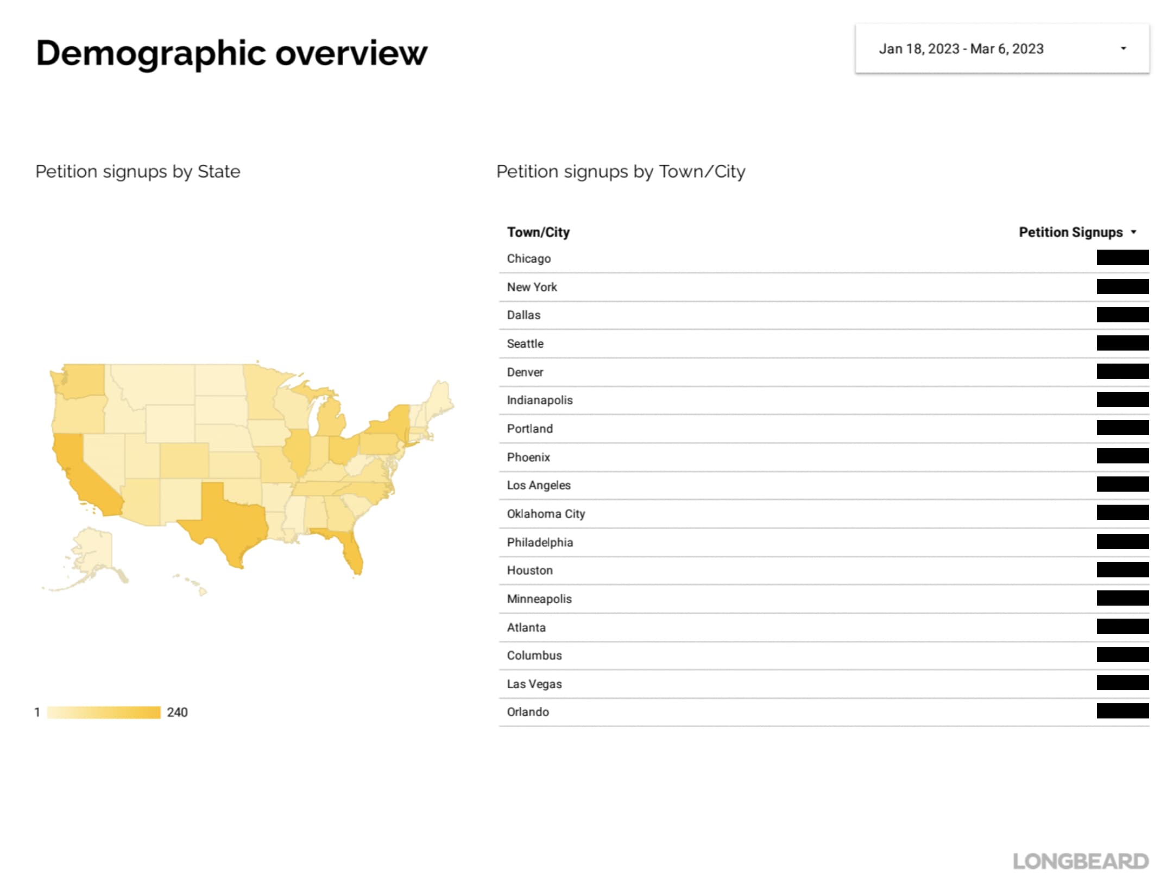The height and width of the screenshot is (878, 1173).
Task: Select the Las Vegas table row
Action: (824, 684)
